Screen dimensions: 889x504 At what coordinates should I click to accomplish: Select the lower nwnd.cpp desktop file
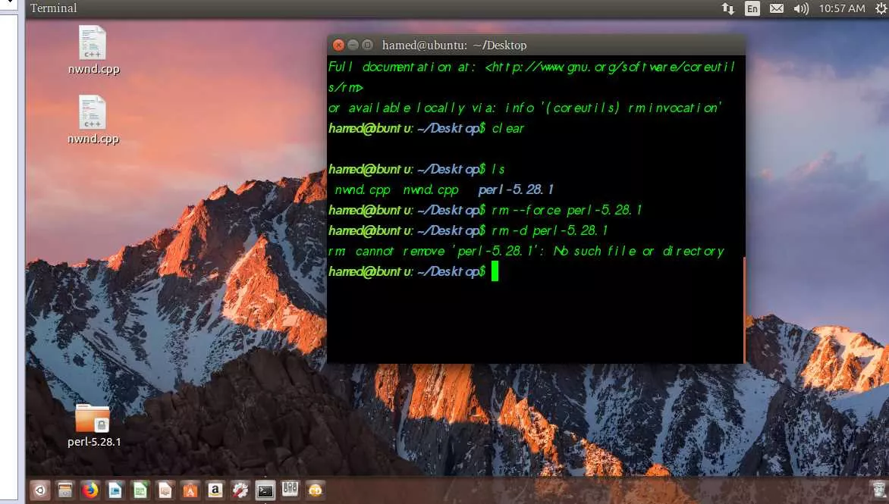[x=93, y=120]
